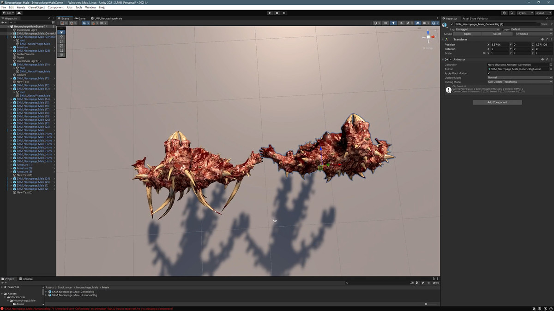Image resolution: width=554 pixels, height=311 pixels.
Task: Toggle 2D view mode in Scene toolbar
Action: tap(385, 23)
